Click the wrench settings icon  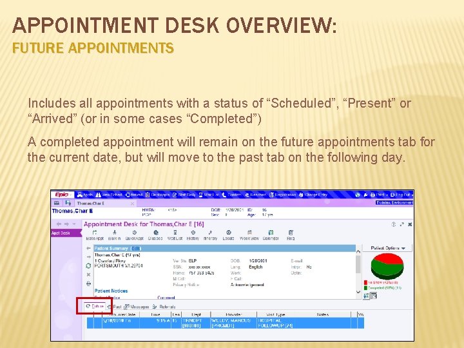365,195
